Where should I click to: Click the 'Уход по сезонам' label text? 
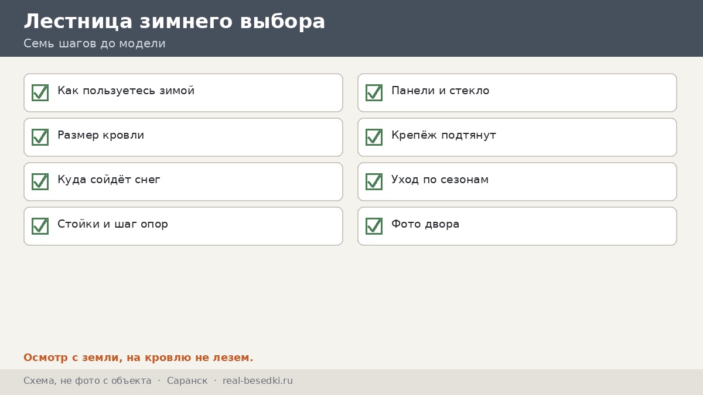pos(440,180)
